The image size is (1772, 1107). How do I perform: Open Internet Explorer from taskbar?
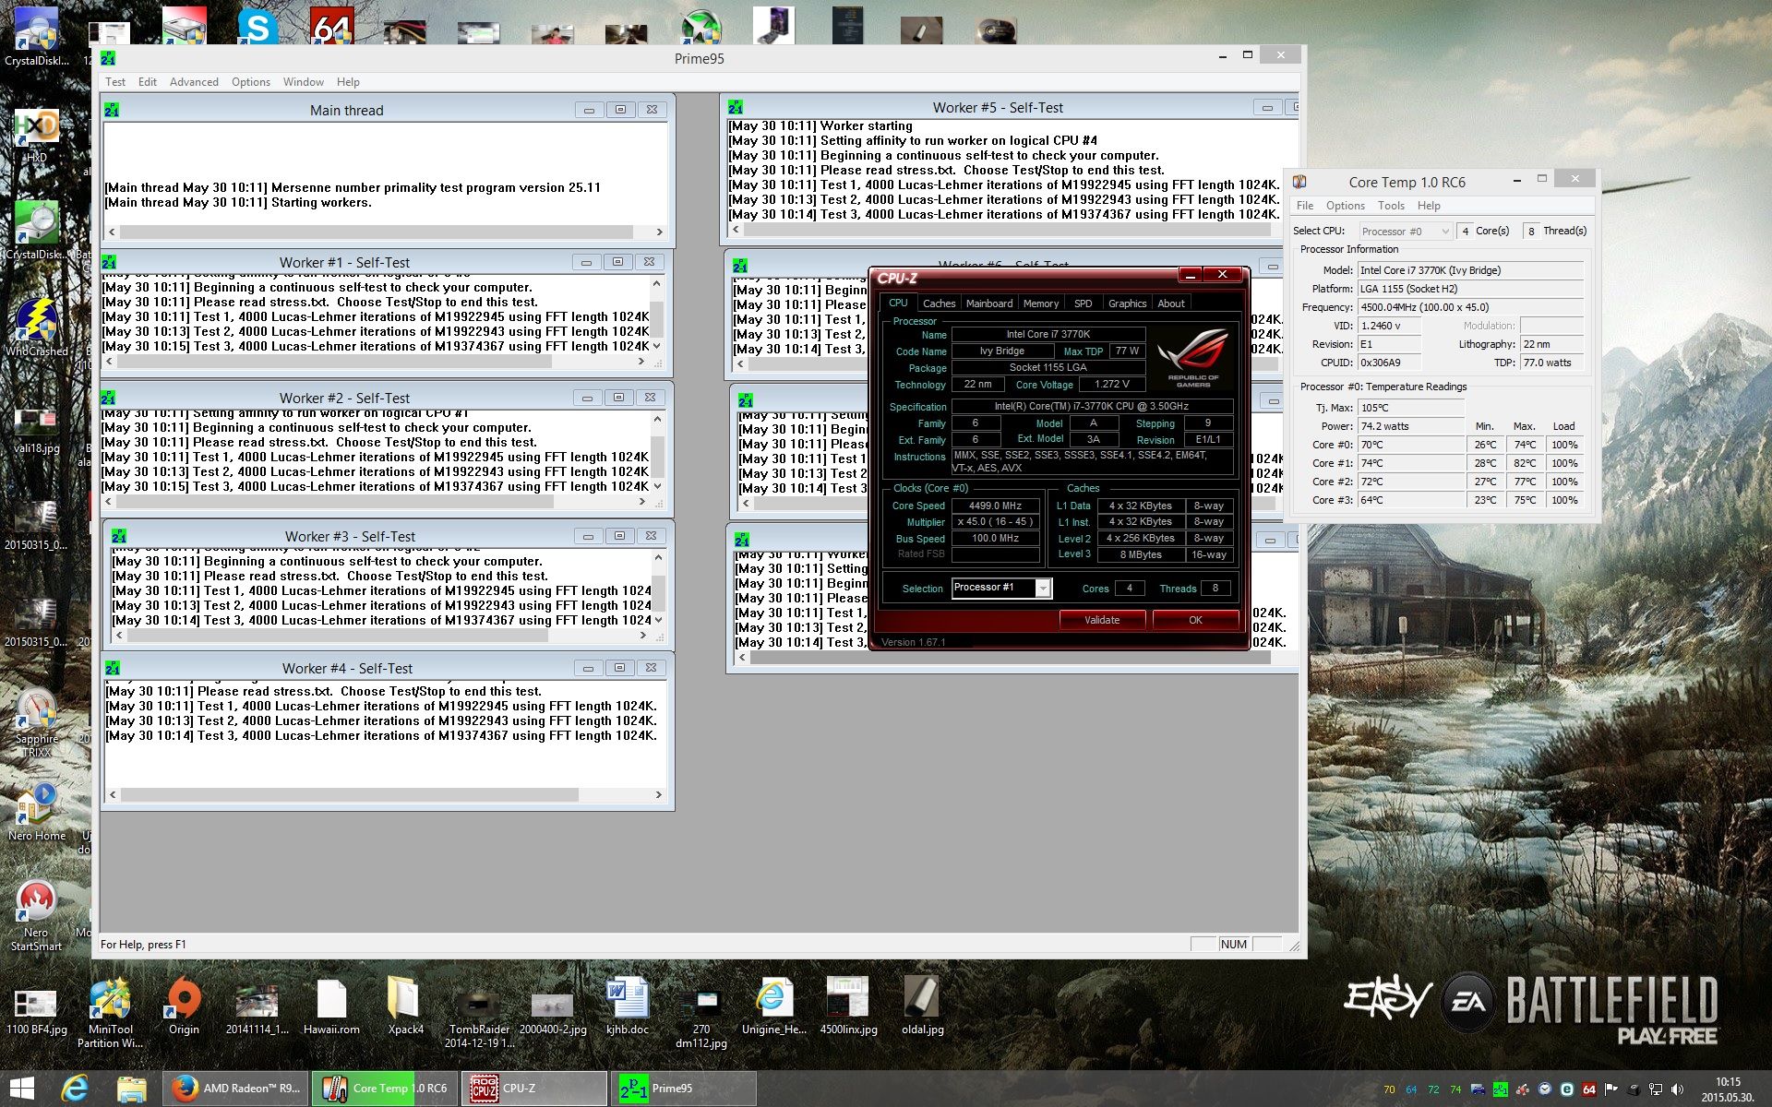click(75, 1089)
